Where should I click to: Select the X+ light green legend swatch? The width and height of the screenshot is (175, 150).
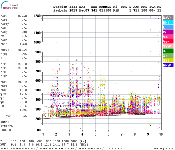168,56
